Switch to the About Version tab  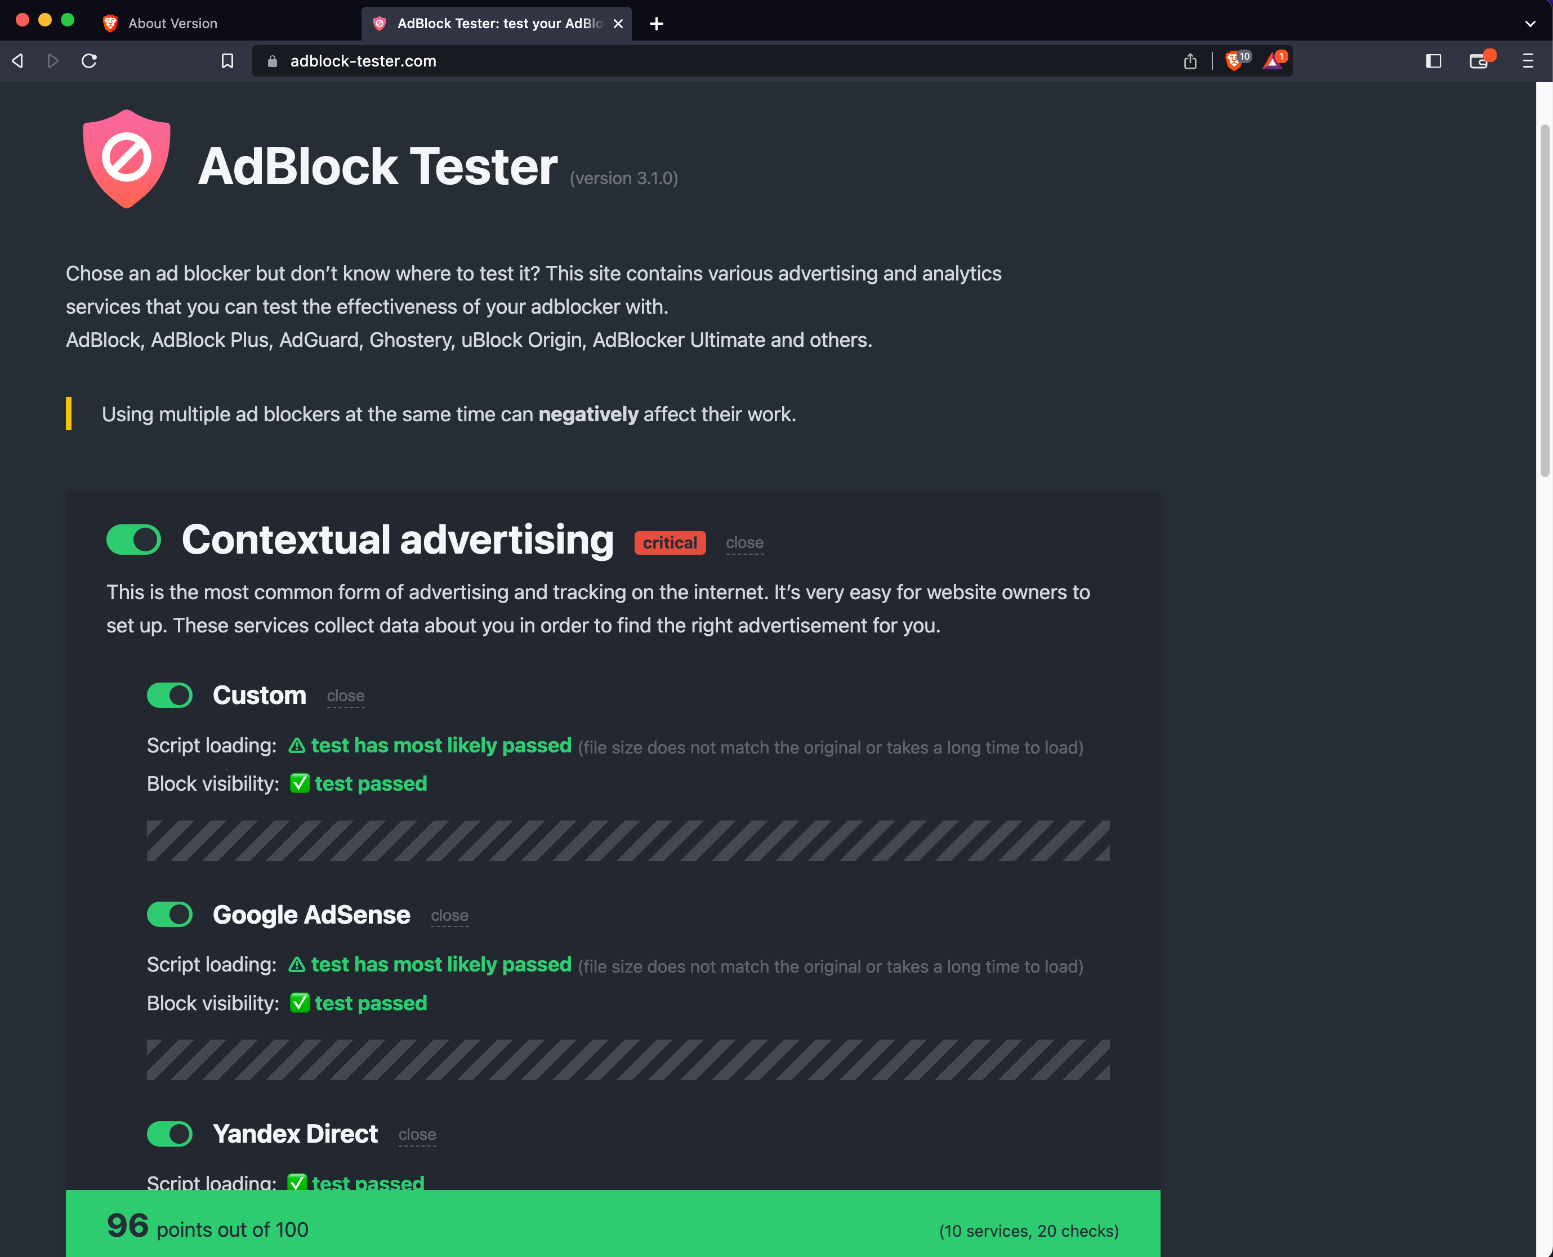(172, 23)
